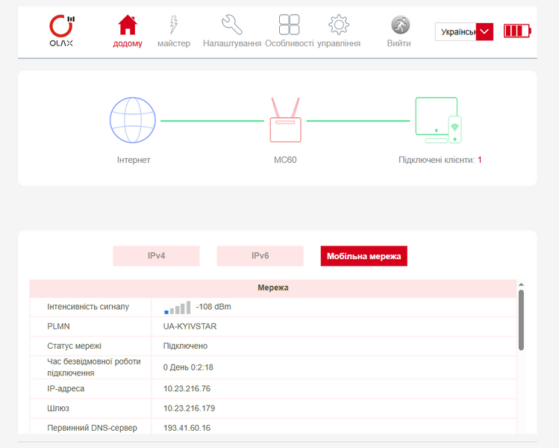This screenshot has height=448, width=559.
Task: Open управління gear icon
Action: click(x=339, y=25)
